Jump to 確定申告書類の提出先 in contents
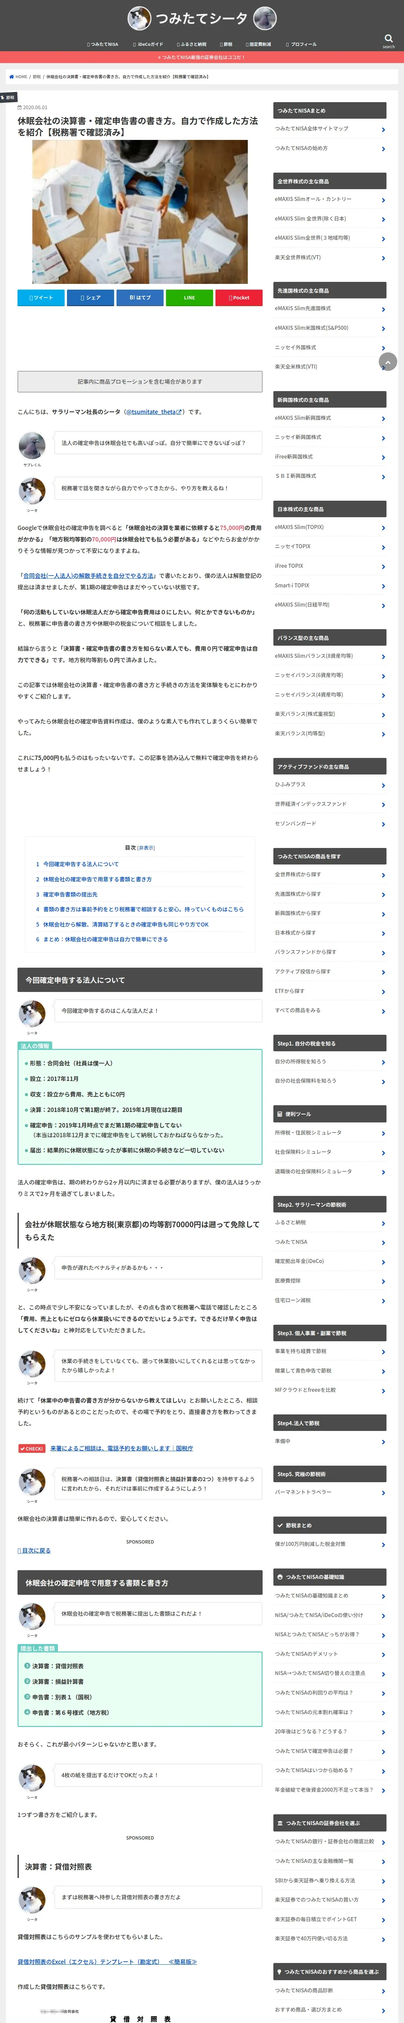Viewport: 404px width, 2023px height. (x=67, y=895)
